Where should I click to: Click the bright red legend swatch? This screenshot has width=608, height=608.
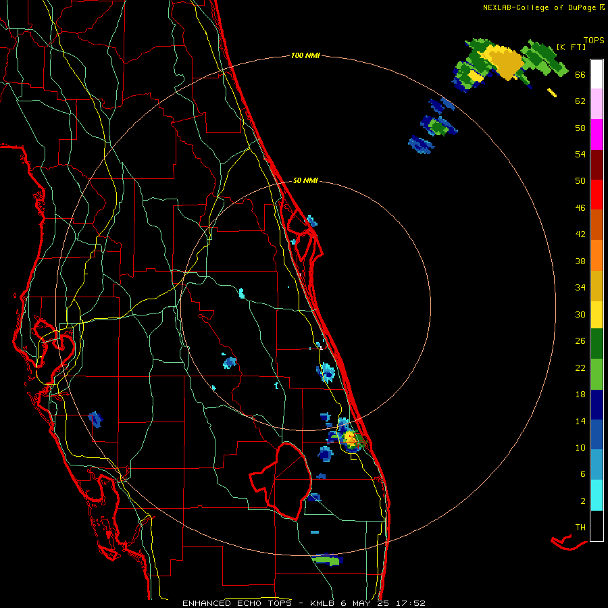[597, 195]
